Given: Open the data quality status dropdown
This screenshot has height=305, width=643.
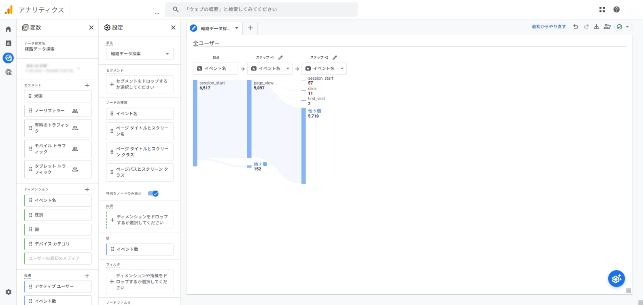Looking at the screenshot, I should click(623, 27).
